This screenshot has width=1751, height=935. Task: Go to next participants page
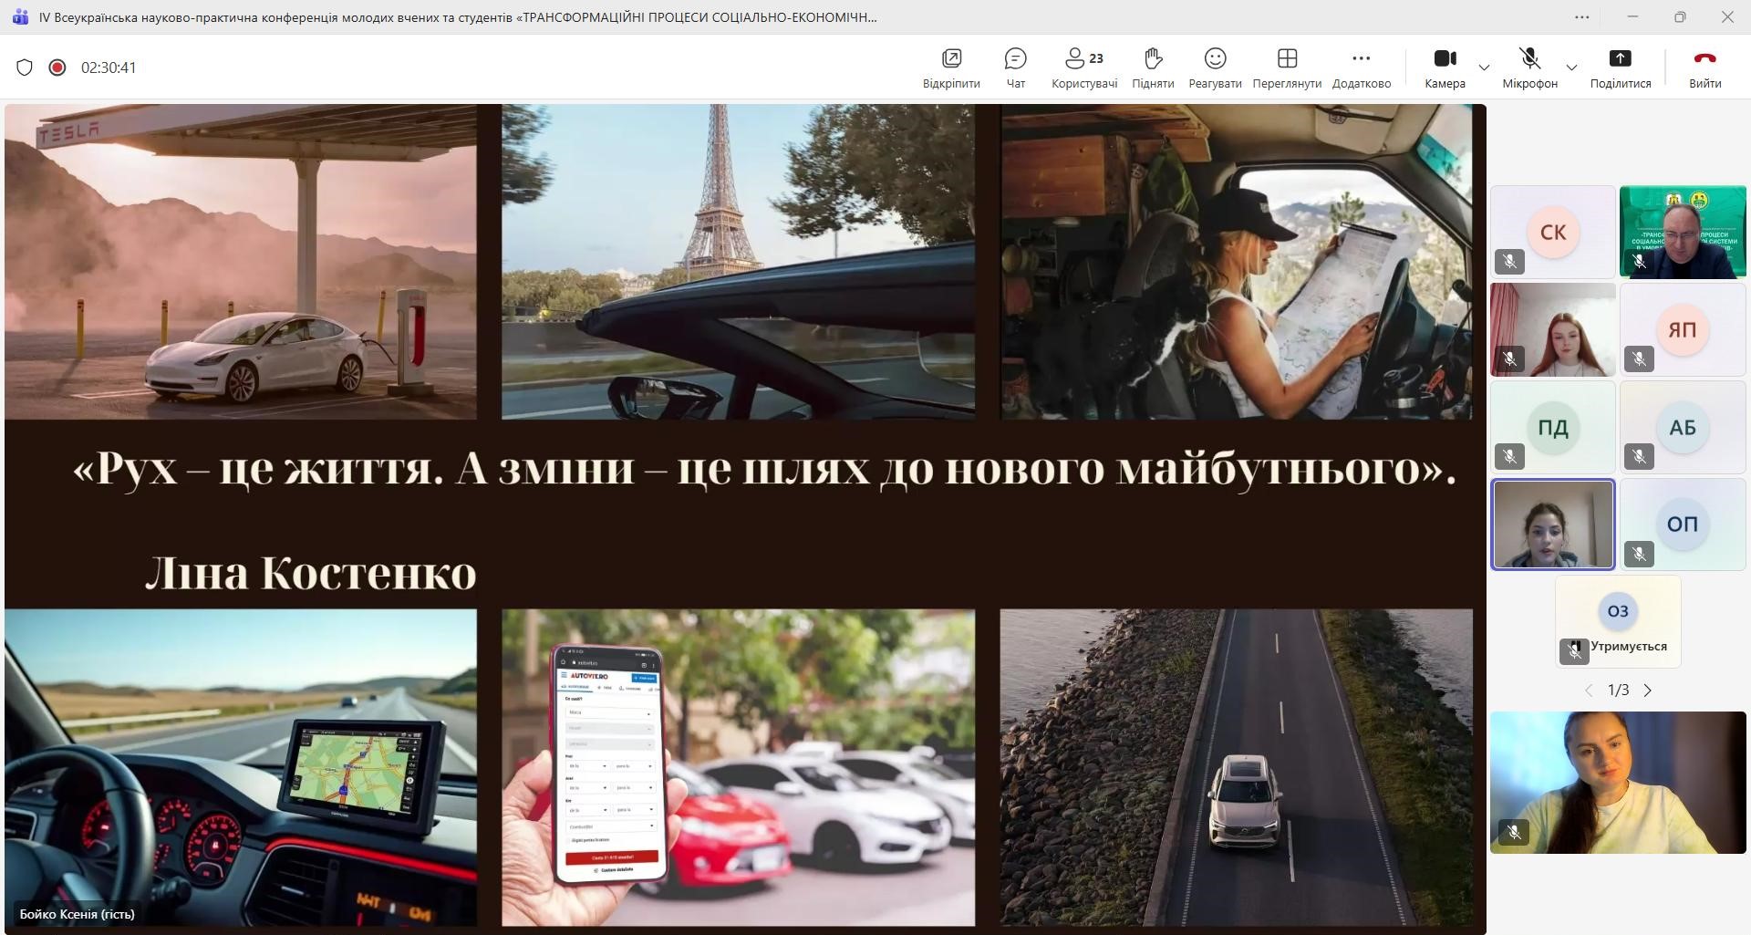tap(1648, 691)
